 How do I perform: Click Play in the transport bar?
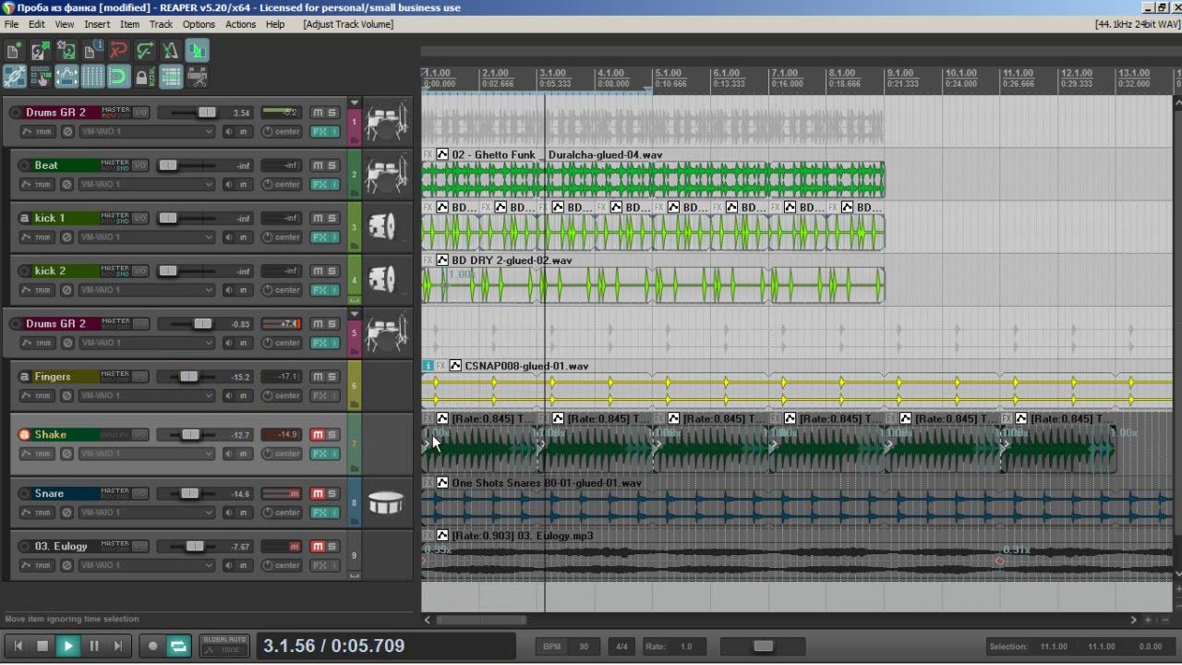67,646
